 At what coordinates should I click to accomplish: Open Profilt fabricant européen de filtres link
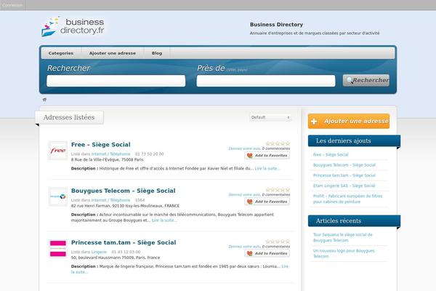tap(348, 199)
